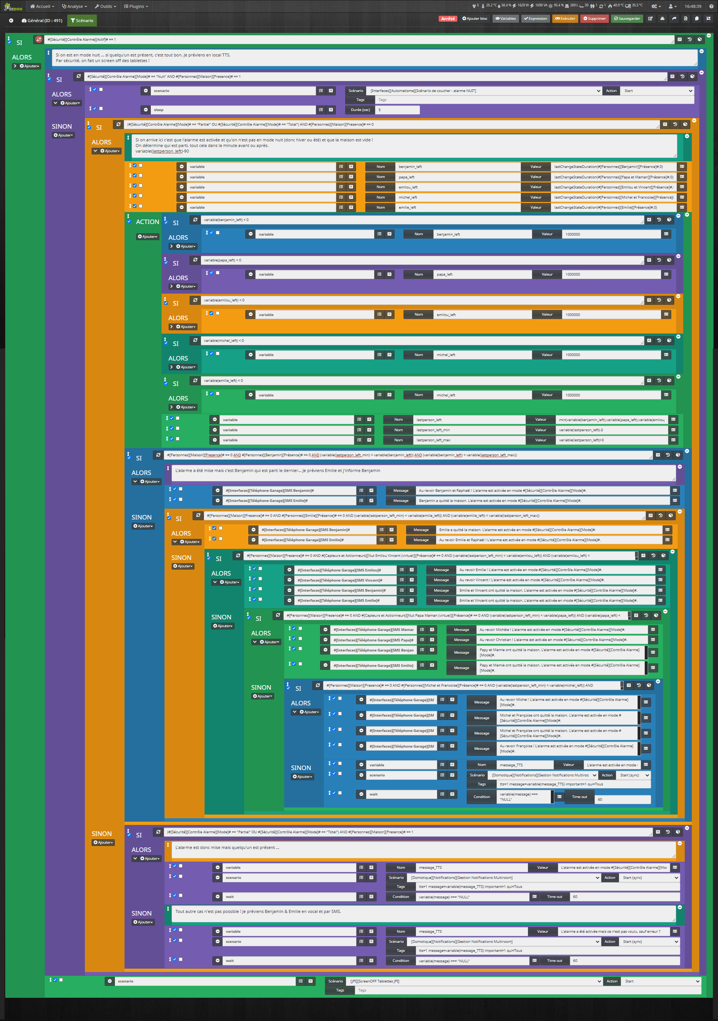Click the sleep Durée (sec) input field
The width and height of the screenshot is (718, 1021).
pyautogui.click(x=397, y=110)
